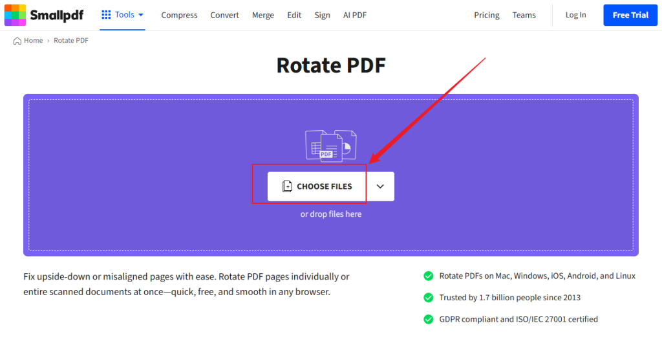The width and height of the screenshot is (662, 354).
Task: Click the green check beside GDPR compliant
Action: click(429, 319)
